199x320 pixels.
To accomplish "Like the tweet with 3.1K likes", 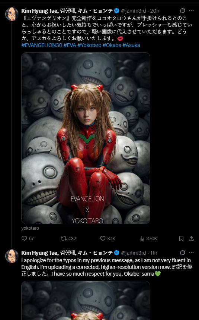I will tap(108, 238).
